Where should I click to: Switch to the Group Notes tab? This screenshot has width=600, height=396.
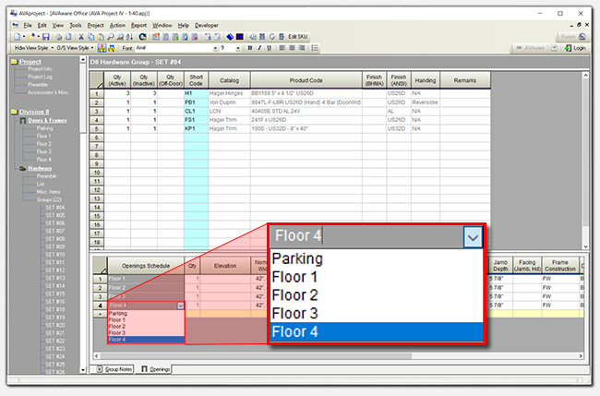tap(115, 369)
